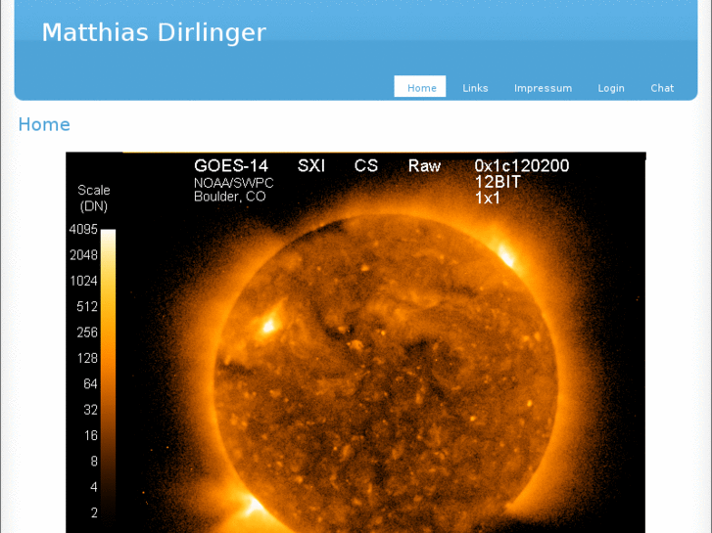Image resolution: width=712 pixels, height=533 pixels.
Task: Click the Matthias Dirlinger site title
Action: coord(154,32)
